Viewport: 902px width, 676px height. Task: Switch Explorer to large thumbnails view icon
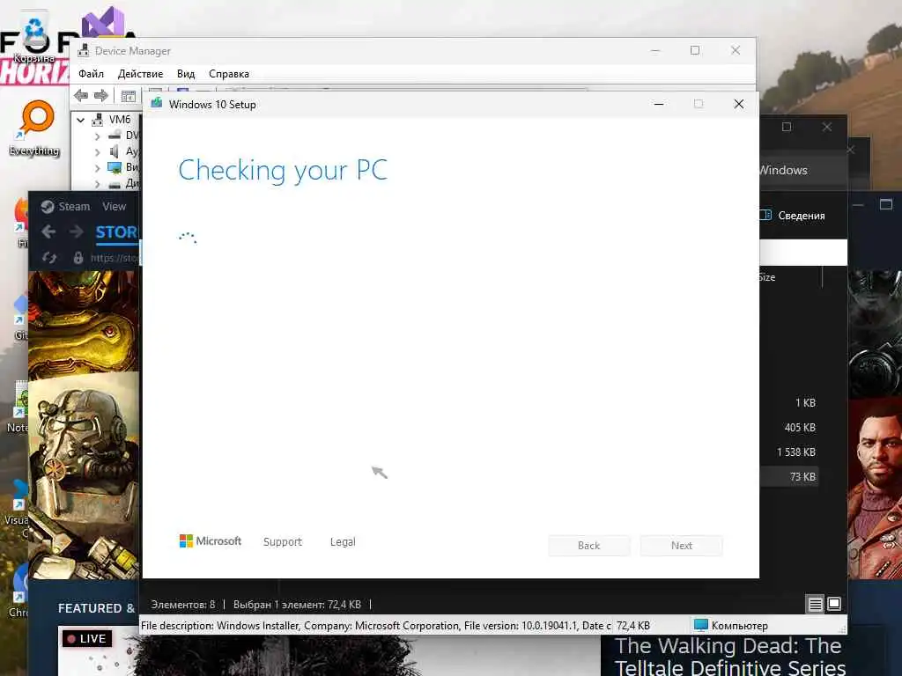834,604
